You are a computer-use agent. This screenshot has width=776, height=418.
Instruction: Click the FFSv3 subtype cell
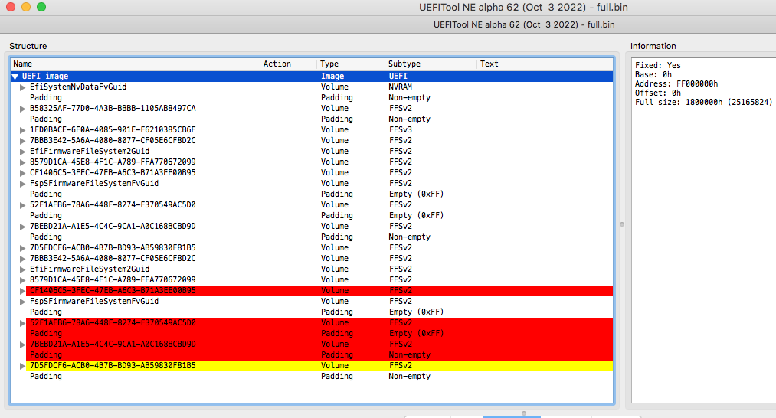click(401, 129)
